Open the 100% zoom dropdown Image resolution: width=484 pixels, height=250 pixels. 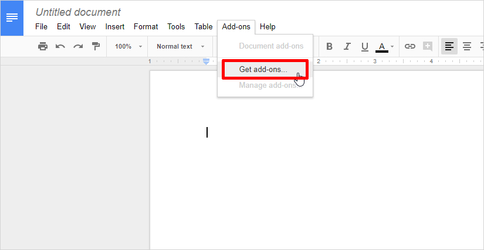coord(128,46)
